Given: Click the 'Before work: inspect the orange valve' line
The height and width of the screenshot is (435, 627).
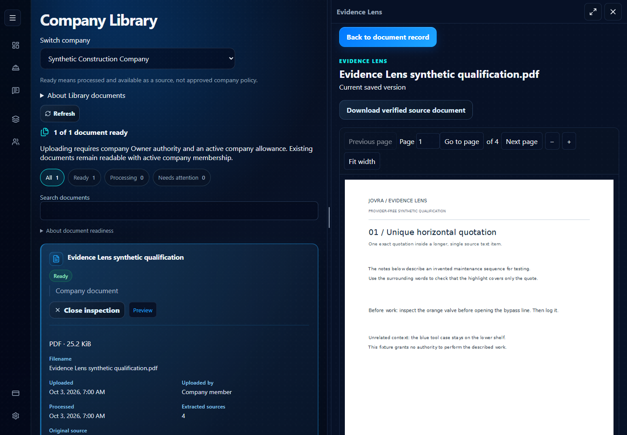Looking at the screenshot, I should click(463, 311).
